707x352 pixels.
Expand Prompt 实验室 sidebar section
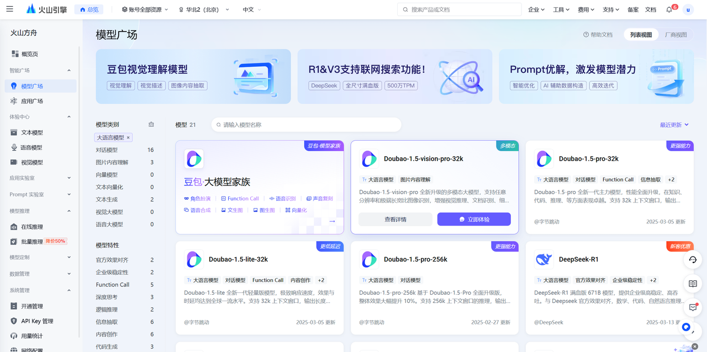(69, 195)
